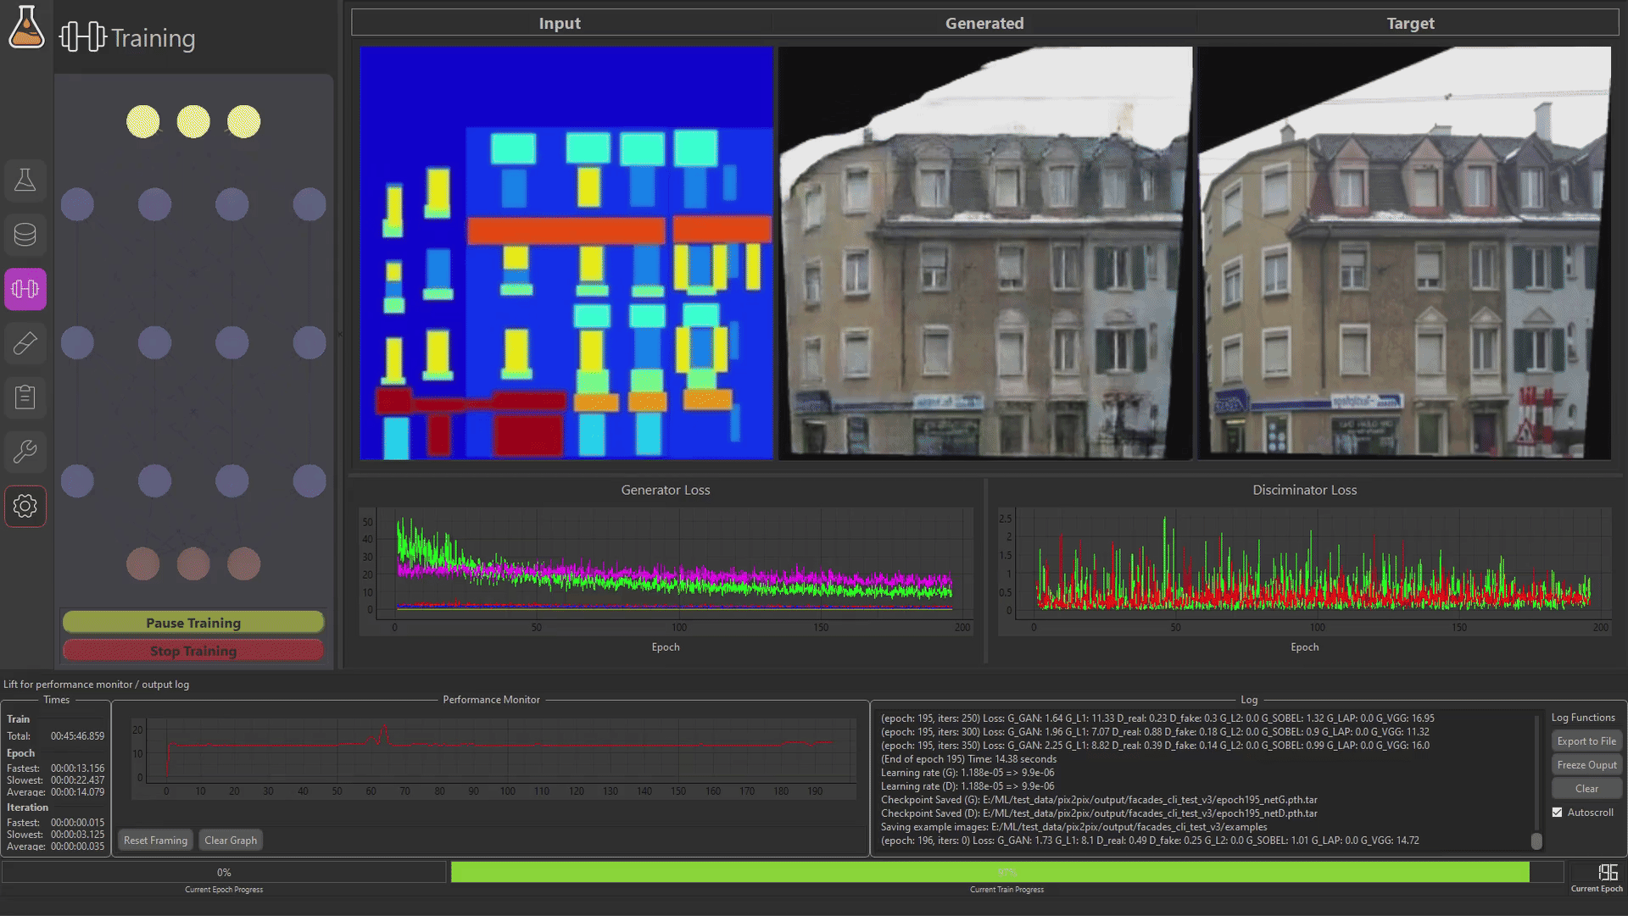Click Clear Graph in Performance Monitor
Screen dimensions: 1628x916
click(x=231, y=840)
